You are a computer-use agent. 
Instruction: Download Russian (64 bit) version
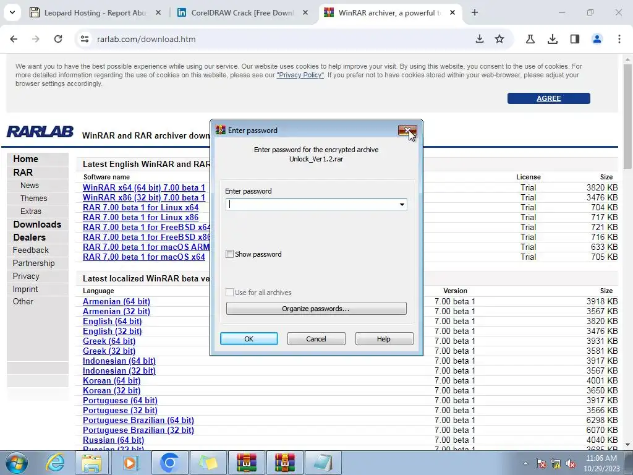pos(114,440)
